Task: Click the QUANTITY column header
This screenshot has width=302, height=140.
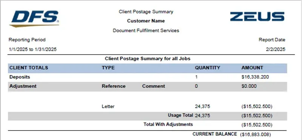Action: pyautogui.click(x=207, y=68)
